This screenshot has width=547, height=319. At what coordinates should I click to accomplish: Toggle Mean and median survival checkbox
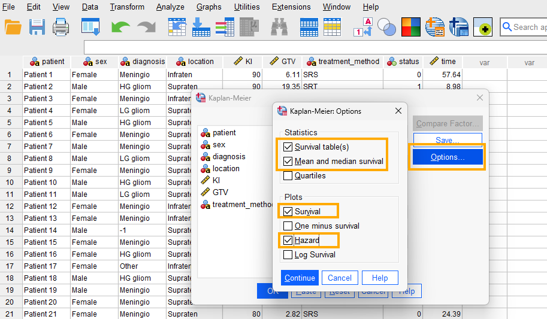point(288,162)
